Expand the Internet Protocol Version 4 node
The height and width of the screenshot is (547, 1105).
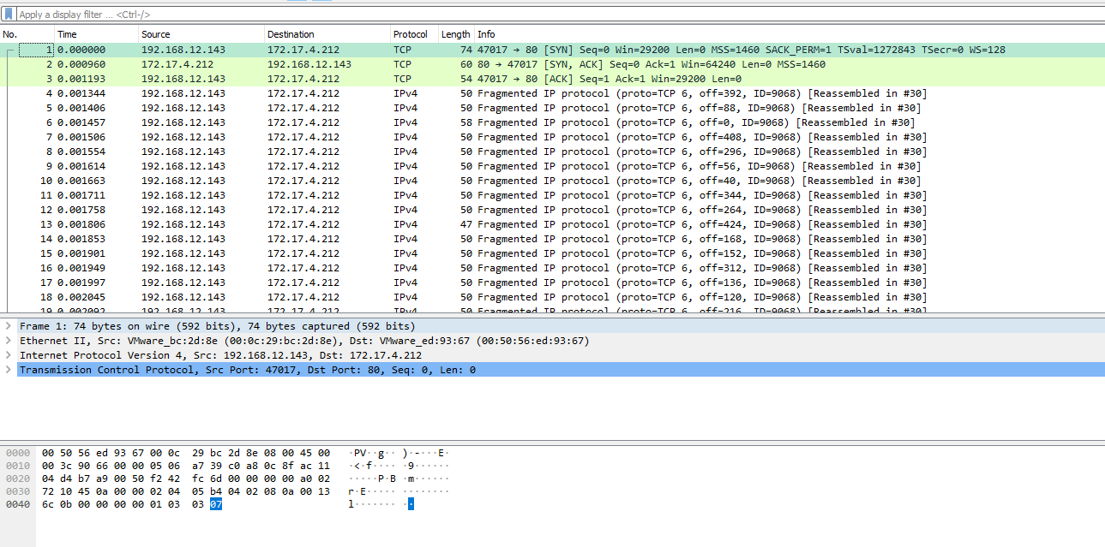8,355
